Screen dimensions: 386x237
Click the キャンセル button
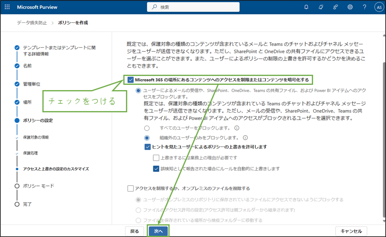pyautogui.click(x=351, y=231)
